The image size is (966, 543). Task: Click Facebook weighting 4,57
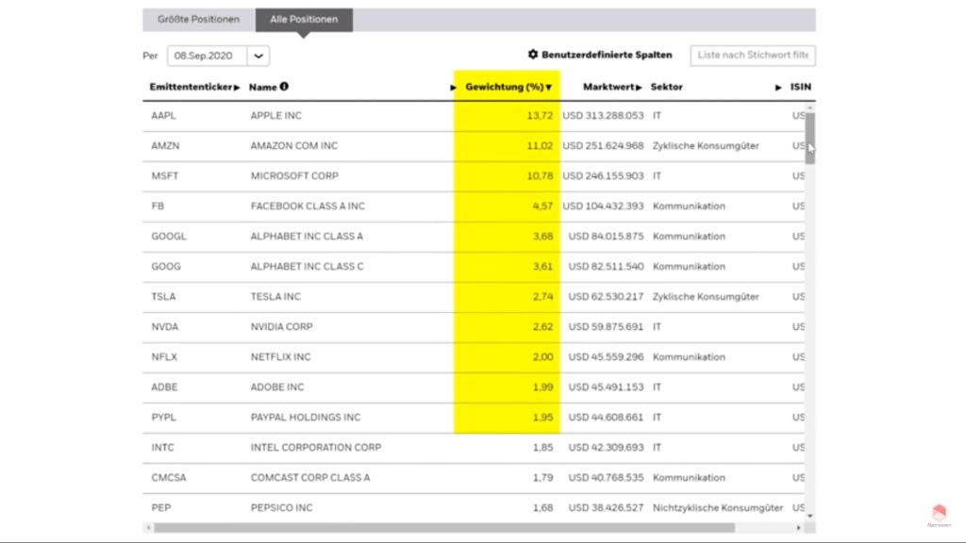click(x=542, y=206)
